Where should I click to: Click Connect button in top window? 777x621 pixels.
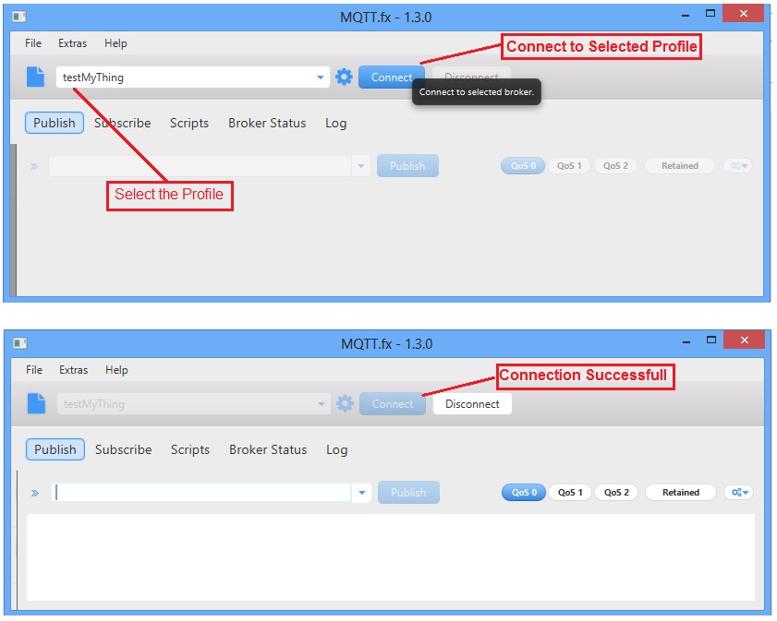pos(392,78)
